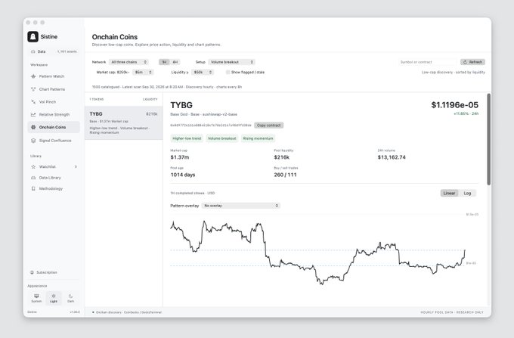Open Signal Confluence page

pos(54,141)
